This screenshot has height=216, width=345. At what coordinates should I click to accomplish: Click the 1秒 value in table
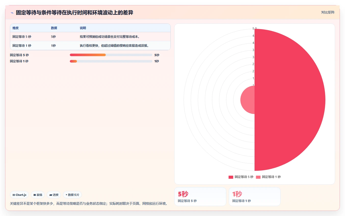53,45
